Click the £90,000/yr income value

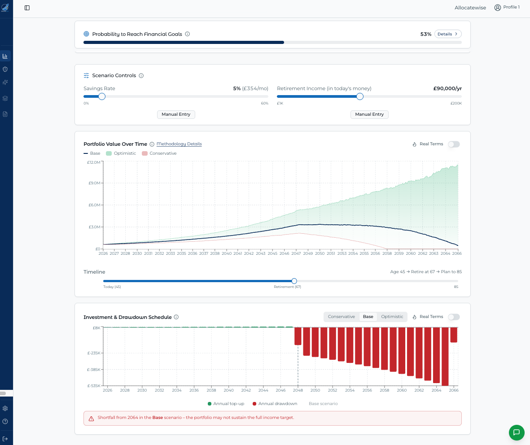[447, 88]
